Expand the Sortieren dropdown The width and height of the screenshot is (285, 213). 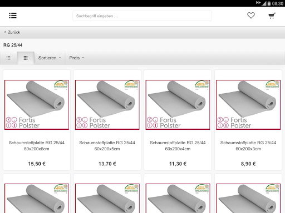pyautogui.click(x=50, y=58)
